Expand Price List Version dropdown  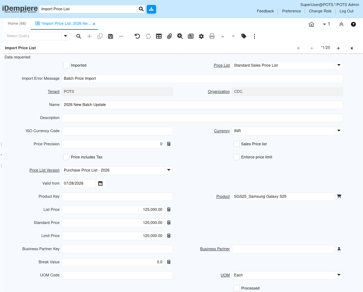coord(169,170)
